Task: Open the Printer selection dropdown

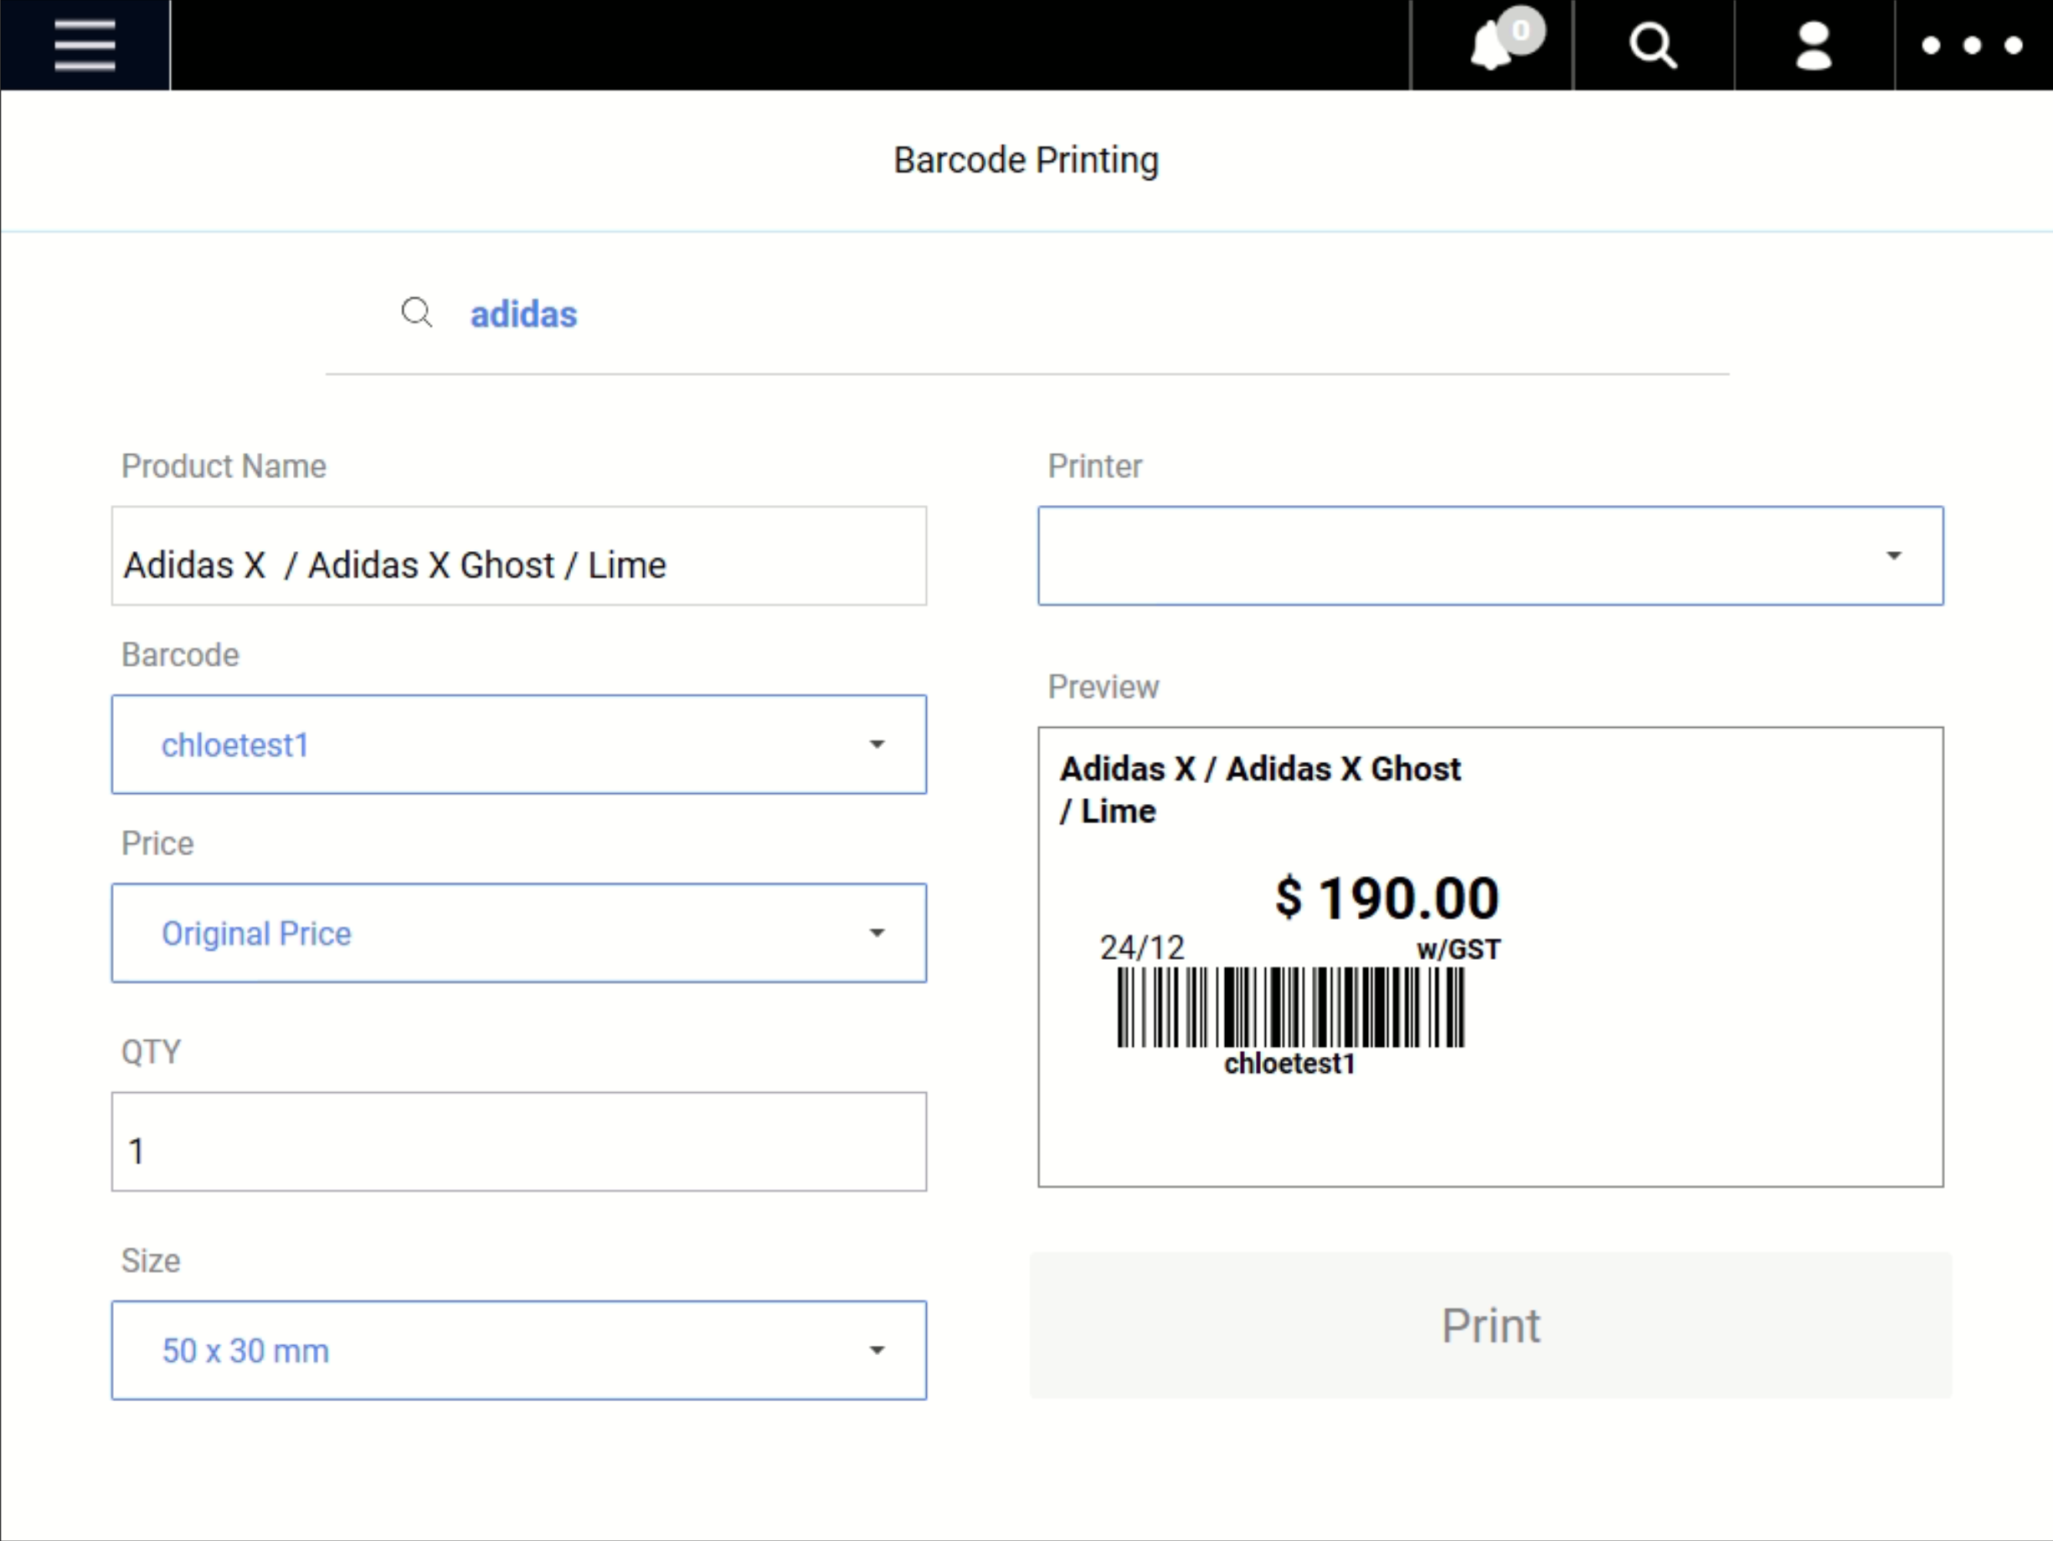Action: [1490, 556]
